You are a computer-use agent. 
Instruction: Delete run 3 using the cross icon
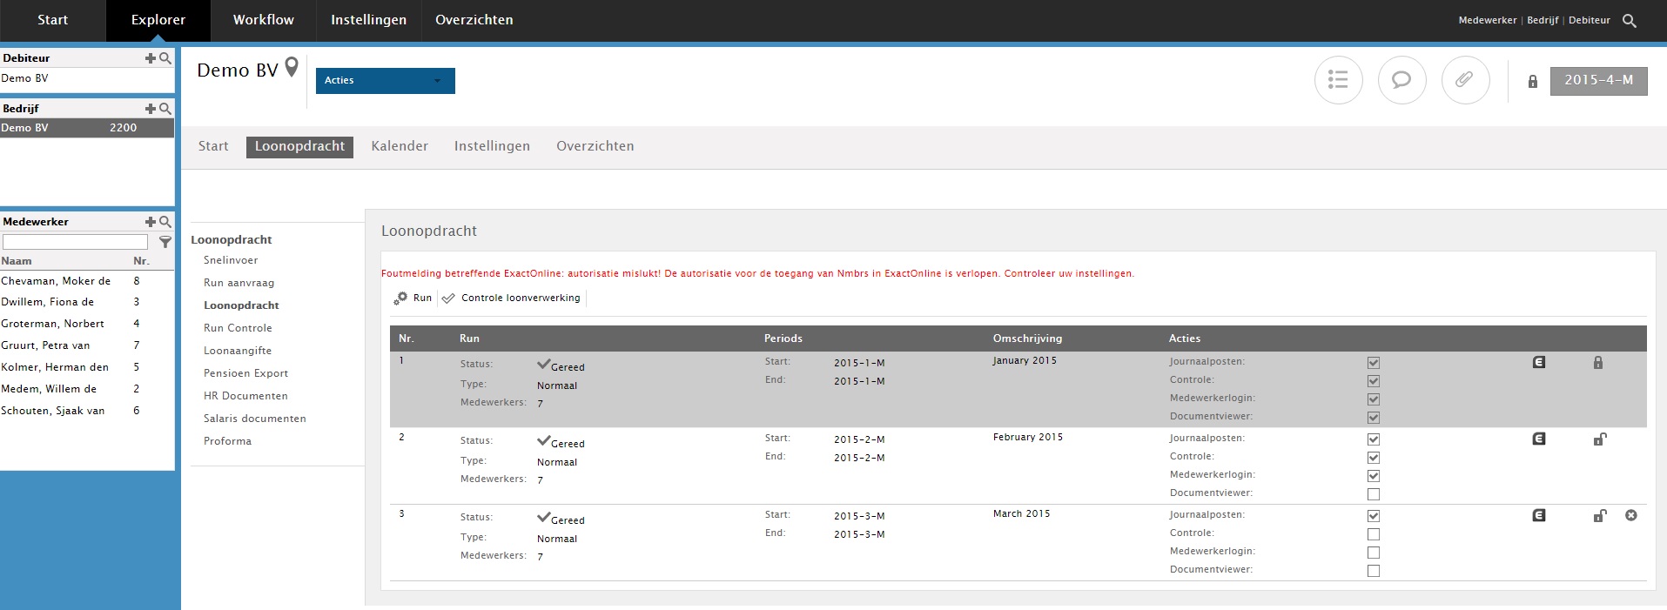tap(1630, 515)
